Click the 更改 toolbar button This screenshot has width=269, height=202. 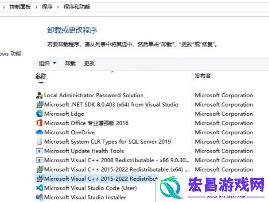pyautogui.click(x=89, y=64)
